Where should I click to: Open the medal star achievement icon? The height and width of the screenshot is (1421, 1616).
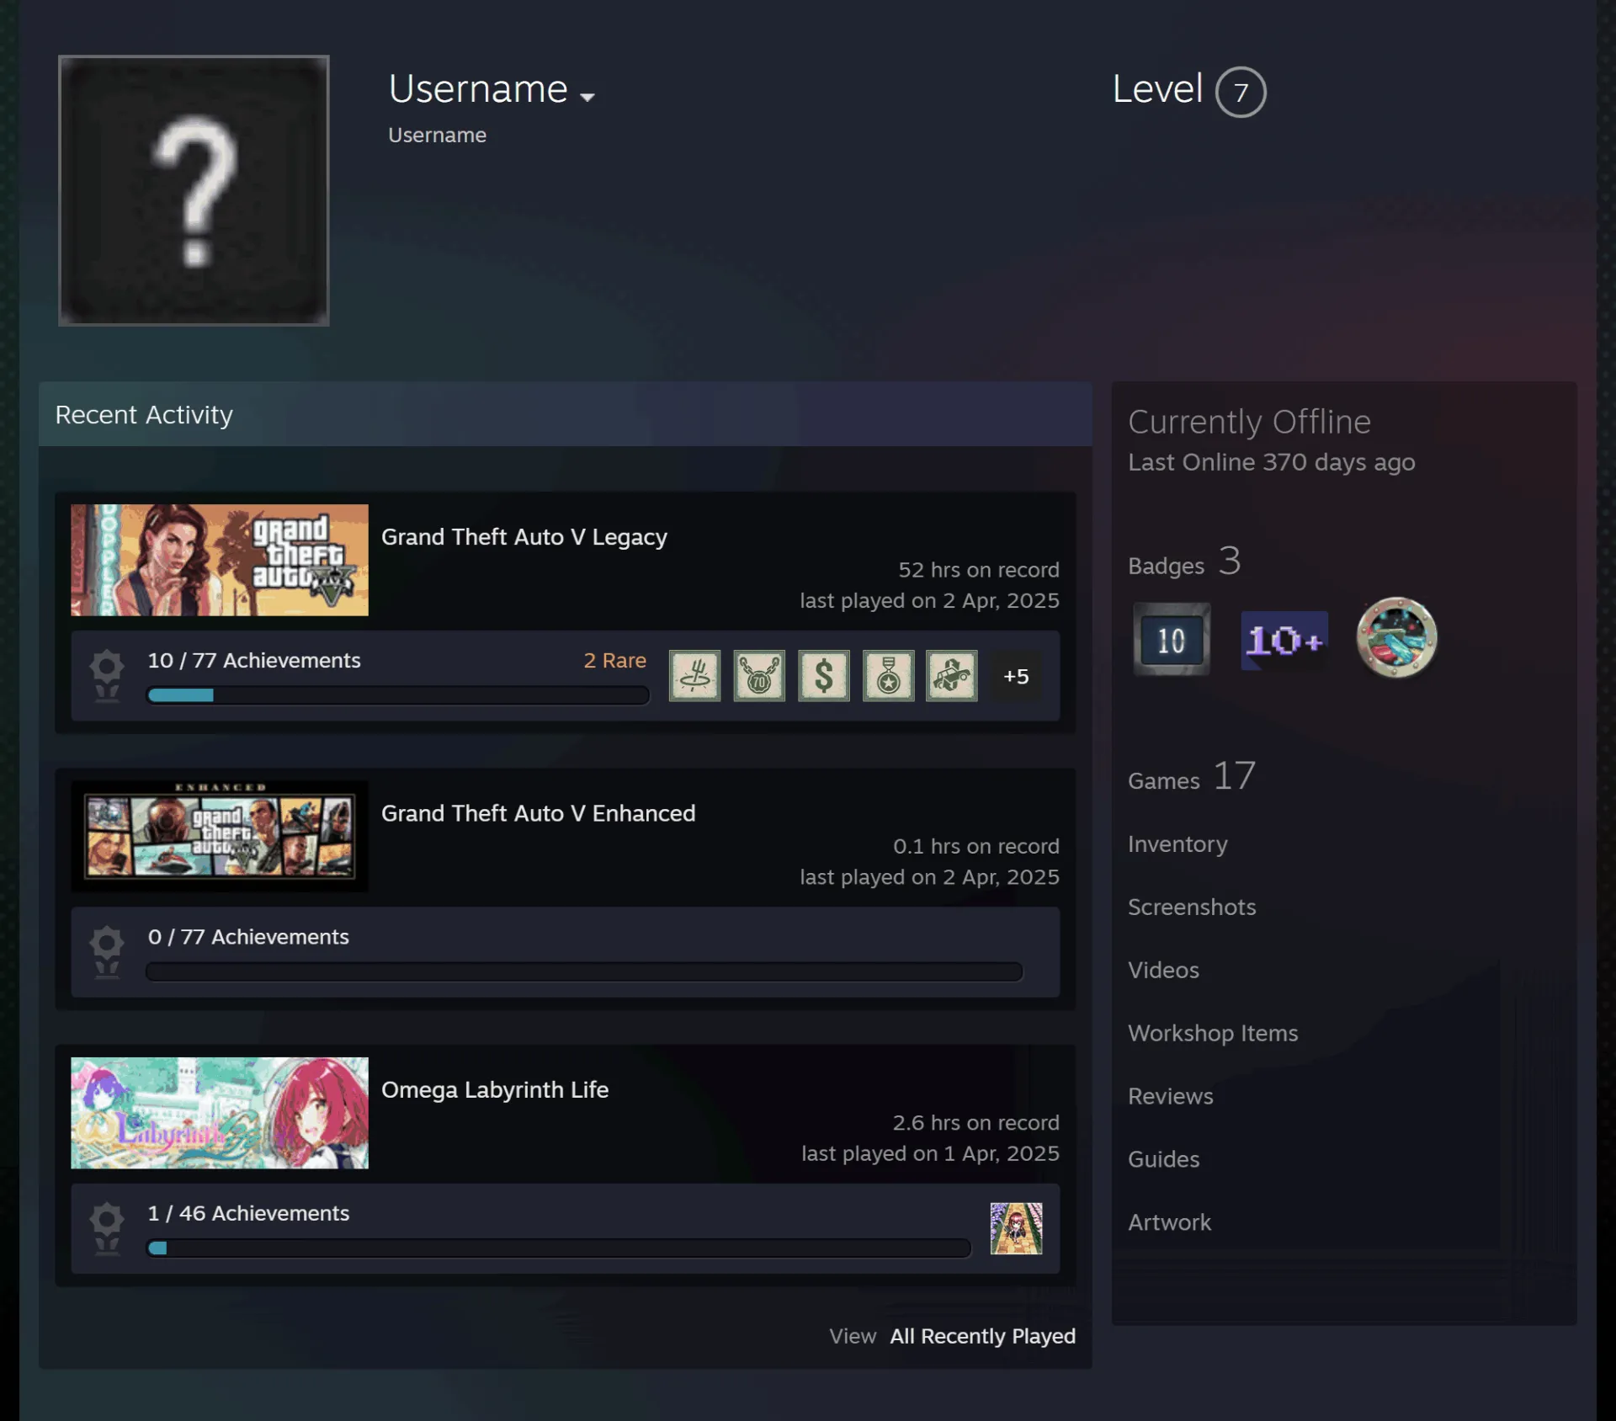888,675
